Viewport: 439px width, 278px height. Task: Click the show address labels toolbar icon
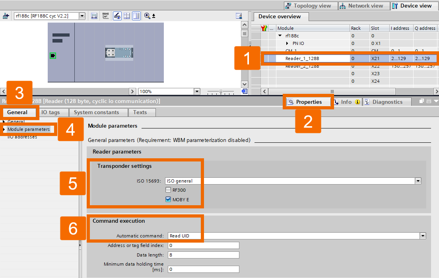[x=94, y=16]
